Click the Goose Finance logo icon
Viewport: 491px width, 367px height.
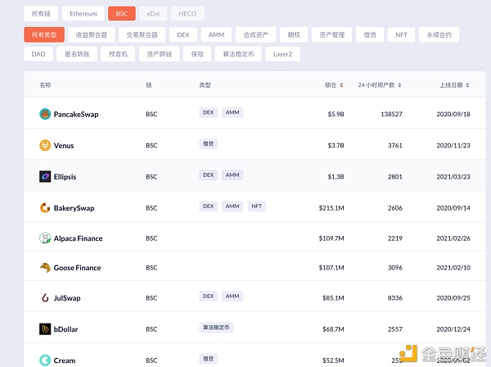[45, 267]
